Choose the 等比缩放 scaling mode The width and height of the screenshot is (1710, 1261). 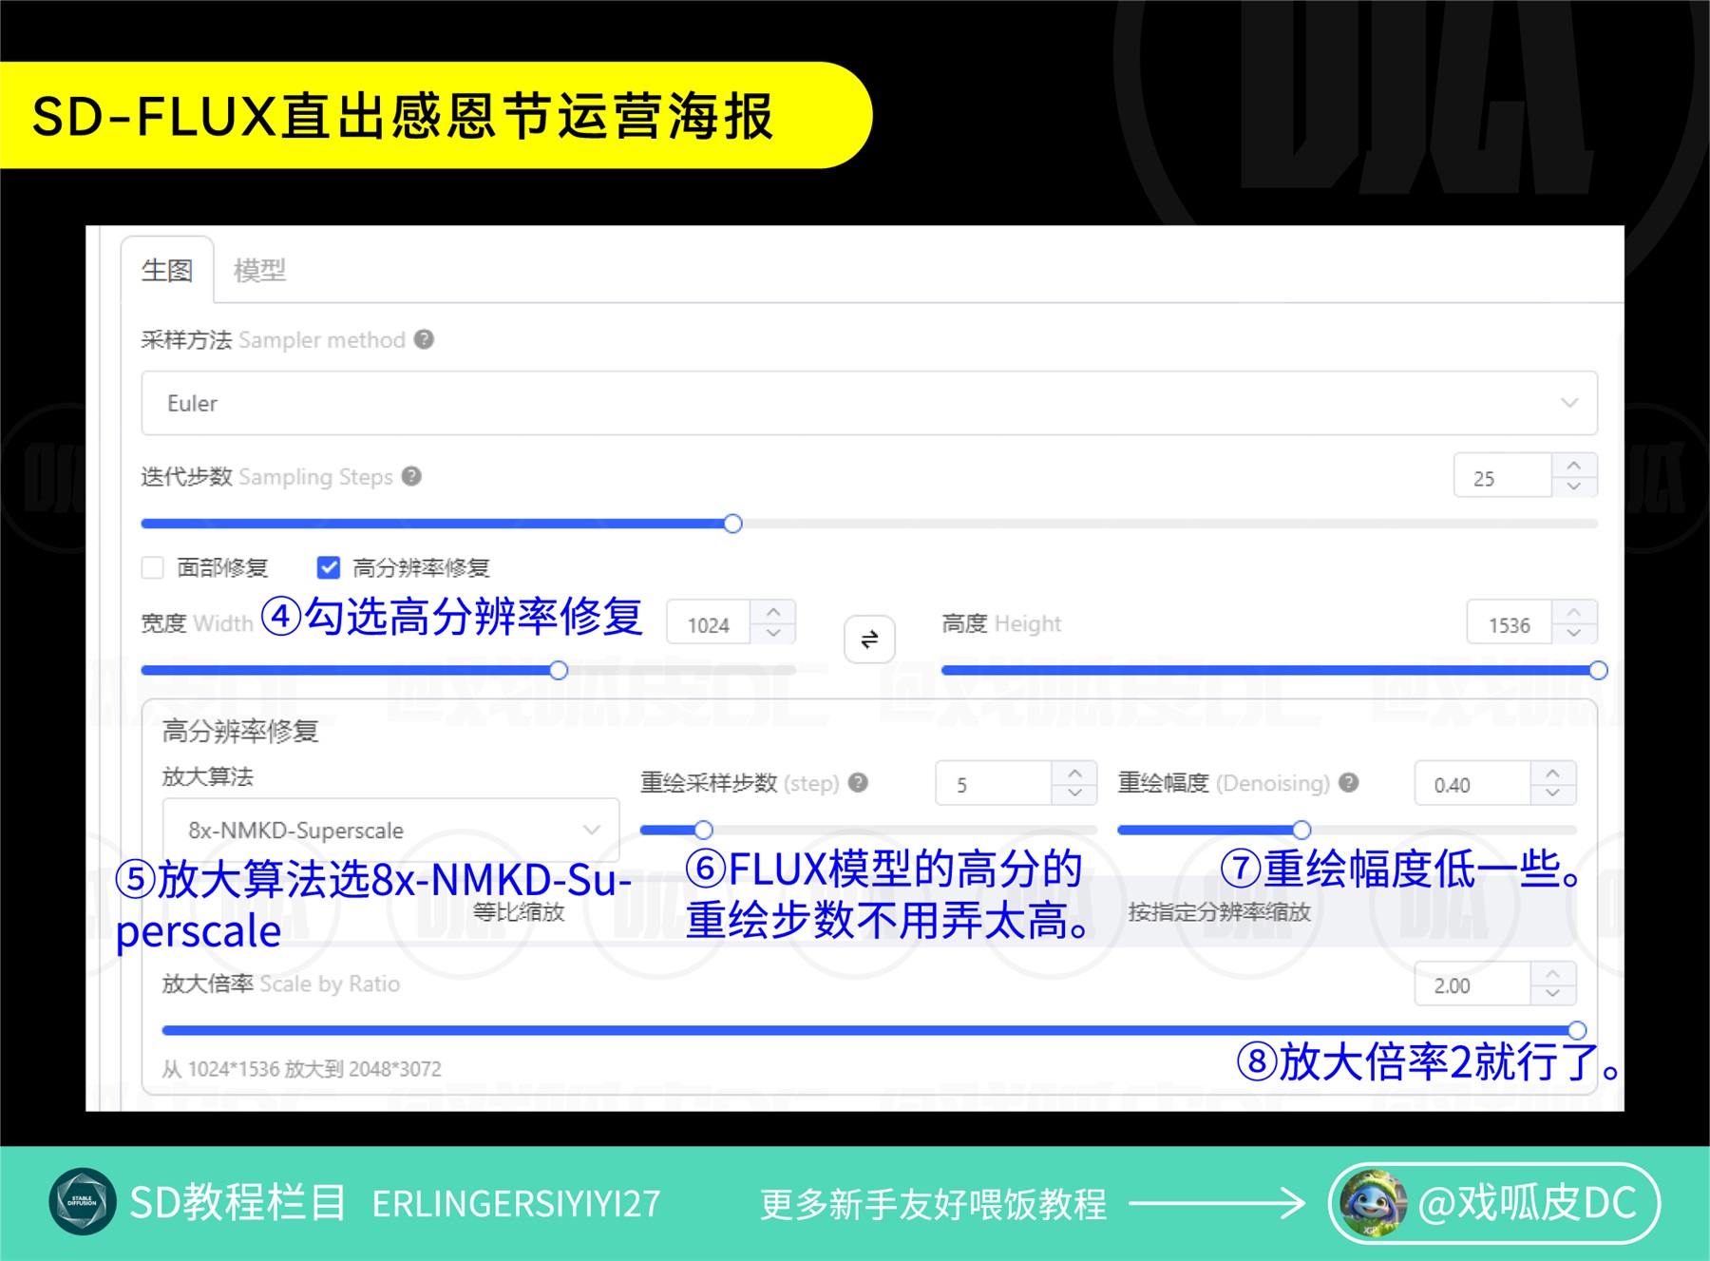coord(519,912)
